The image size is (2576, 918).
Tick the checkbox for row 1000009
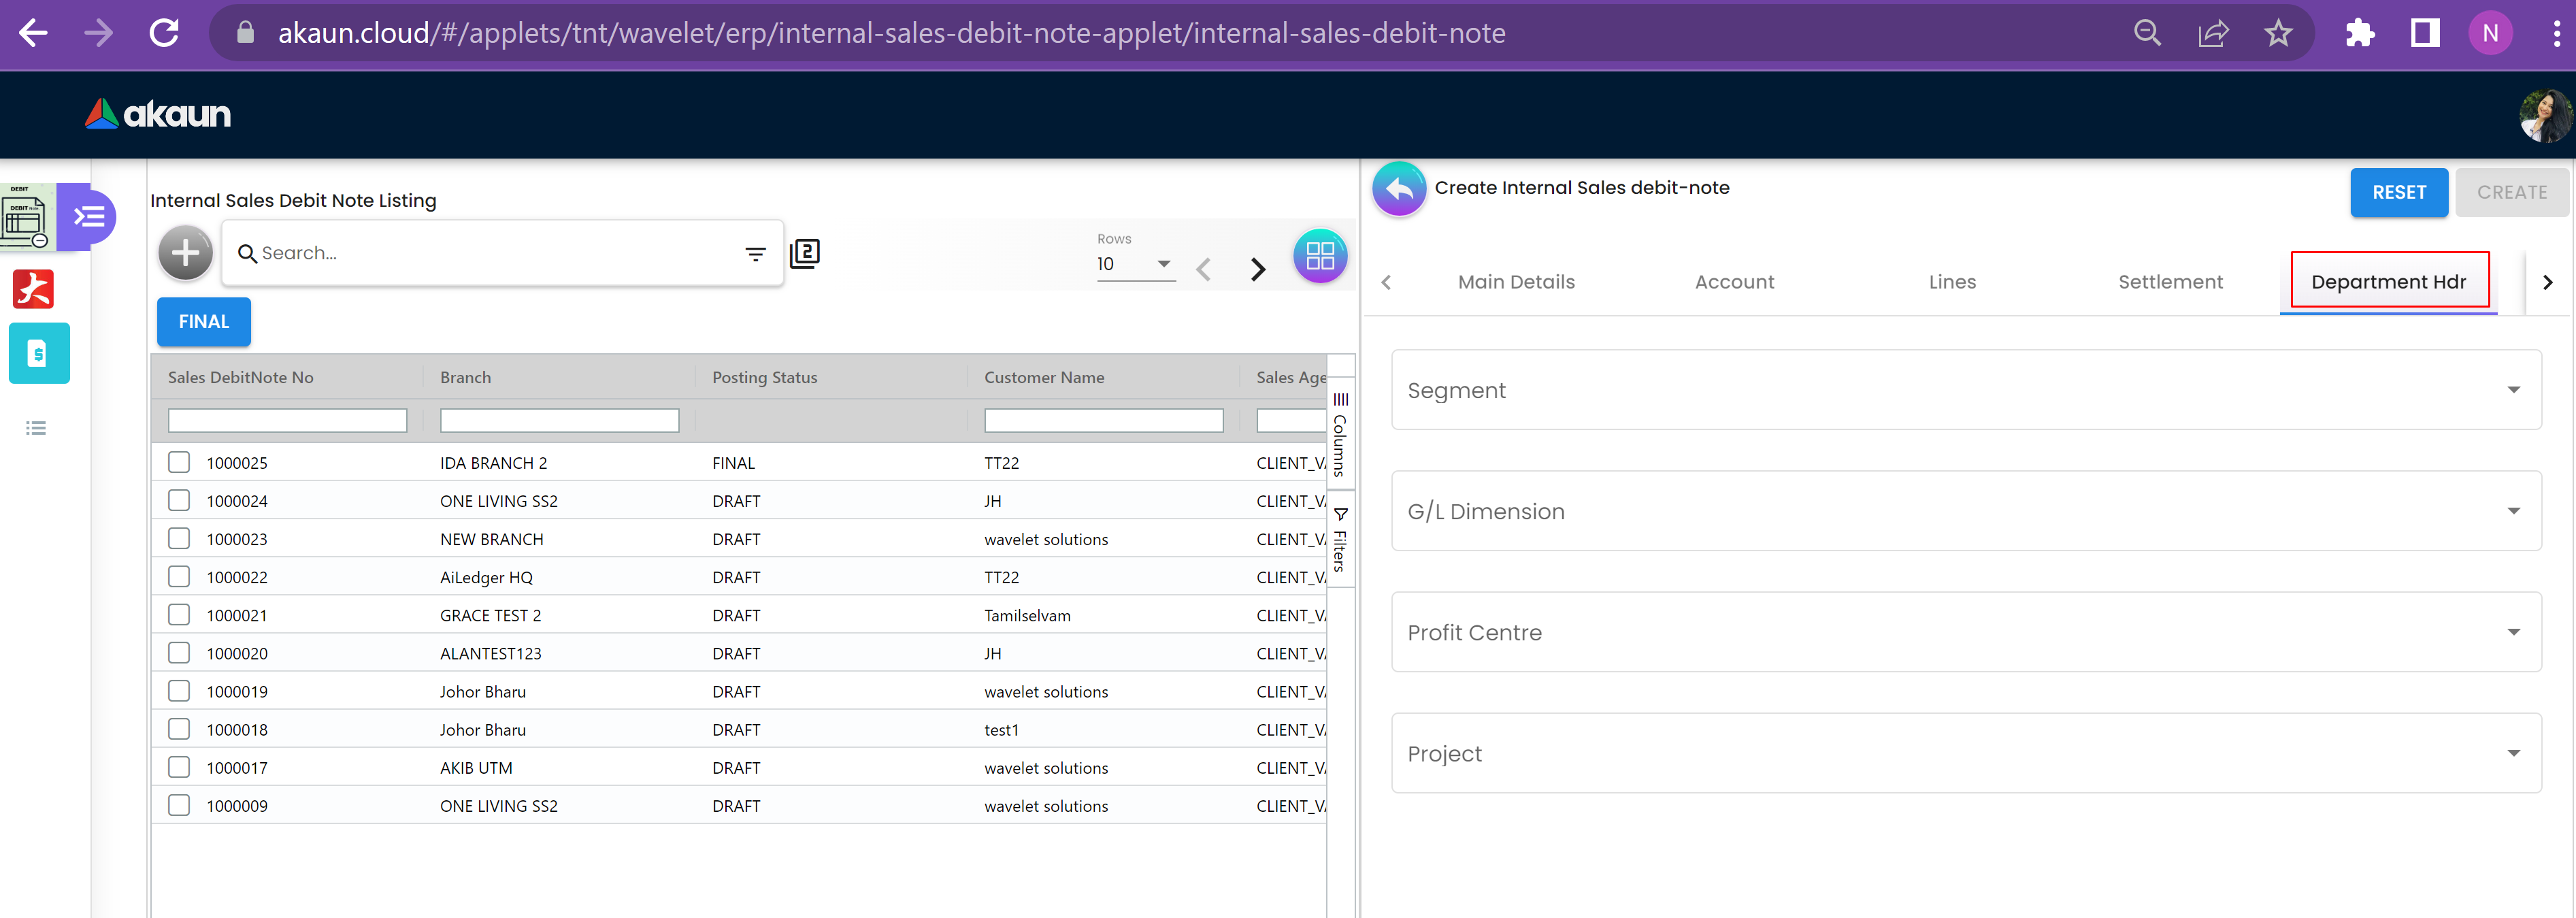(179, 805)
